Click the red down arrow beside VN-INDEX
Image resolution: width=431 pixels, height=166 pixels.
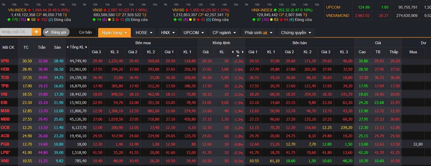[29, 10]
